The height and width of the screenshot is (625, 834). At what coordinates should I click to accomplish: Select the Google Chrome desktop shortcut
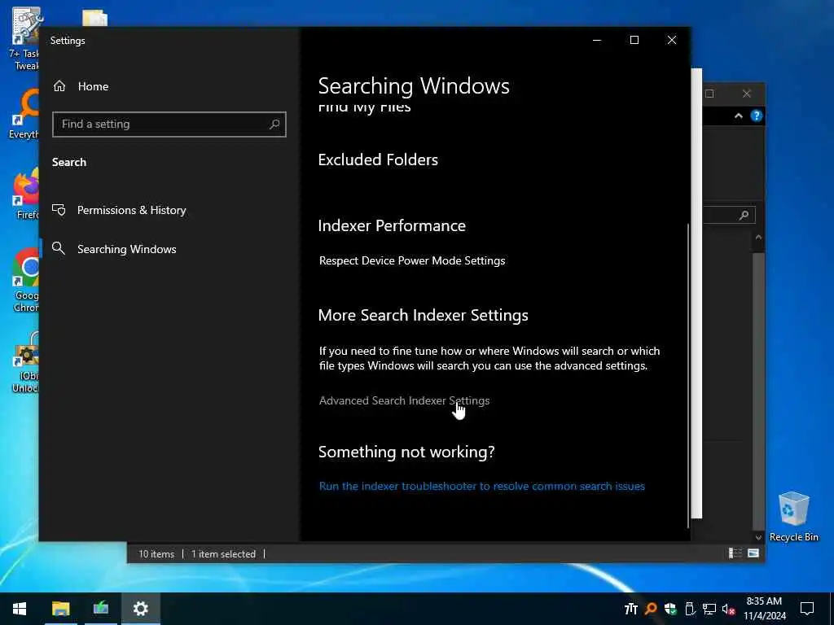coord(26,280)
